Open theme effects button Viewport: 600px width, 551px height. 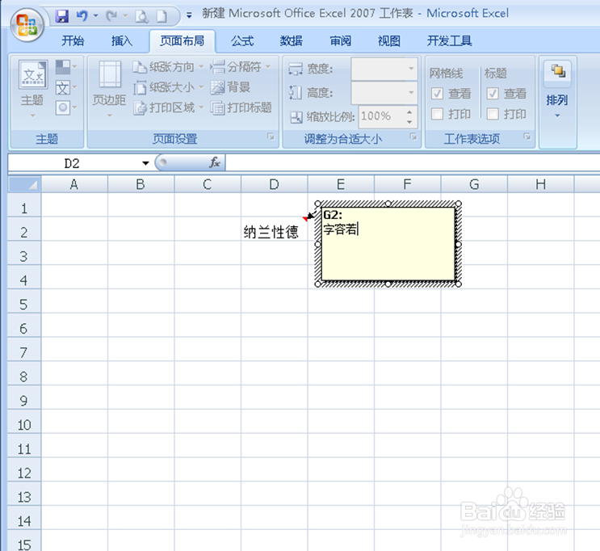click(x=66, y=107)
